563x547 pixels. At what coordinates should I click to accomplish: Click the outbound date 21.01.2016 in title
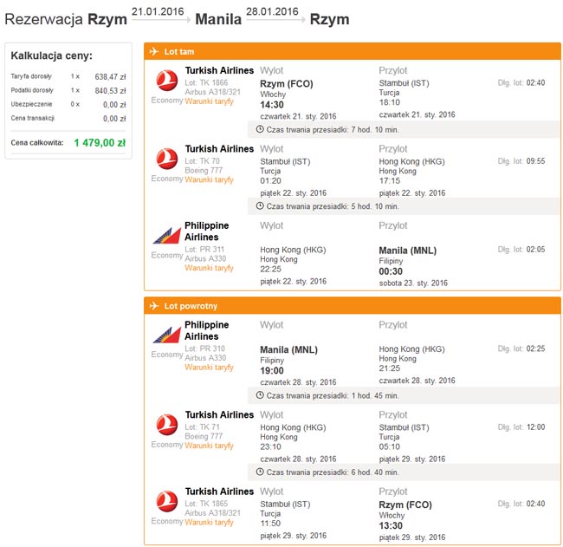158,11
